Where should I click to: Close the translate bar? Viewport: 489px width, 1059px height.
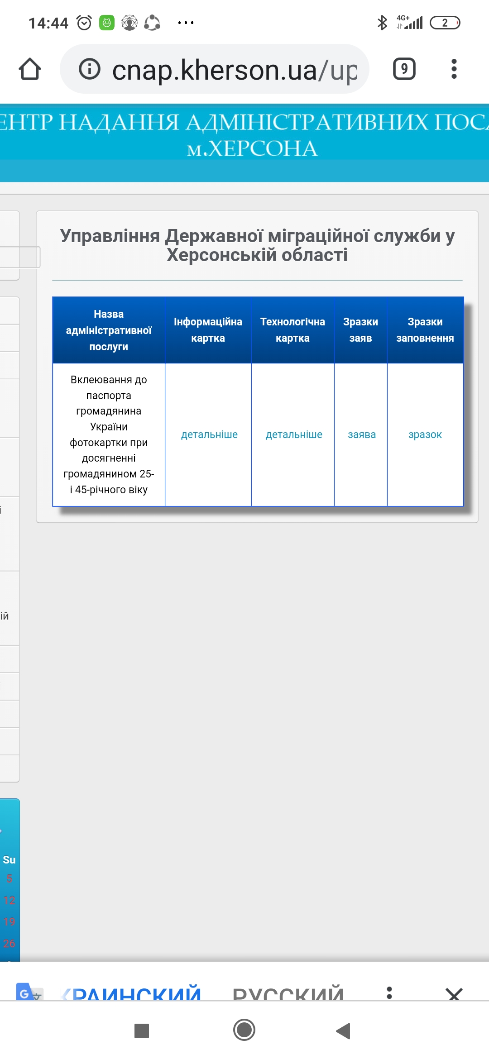[454, 993]
